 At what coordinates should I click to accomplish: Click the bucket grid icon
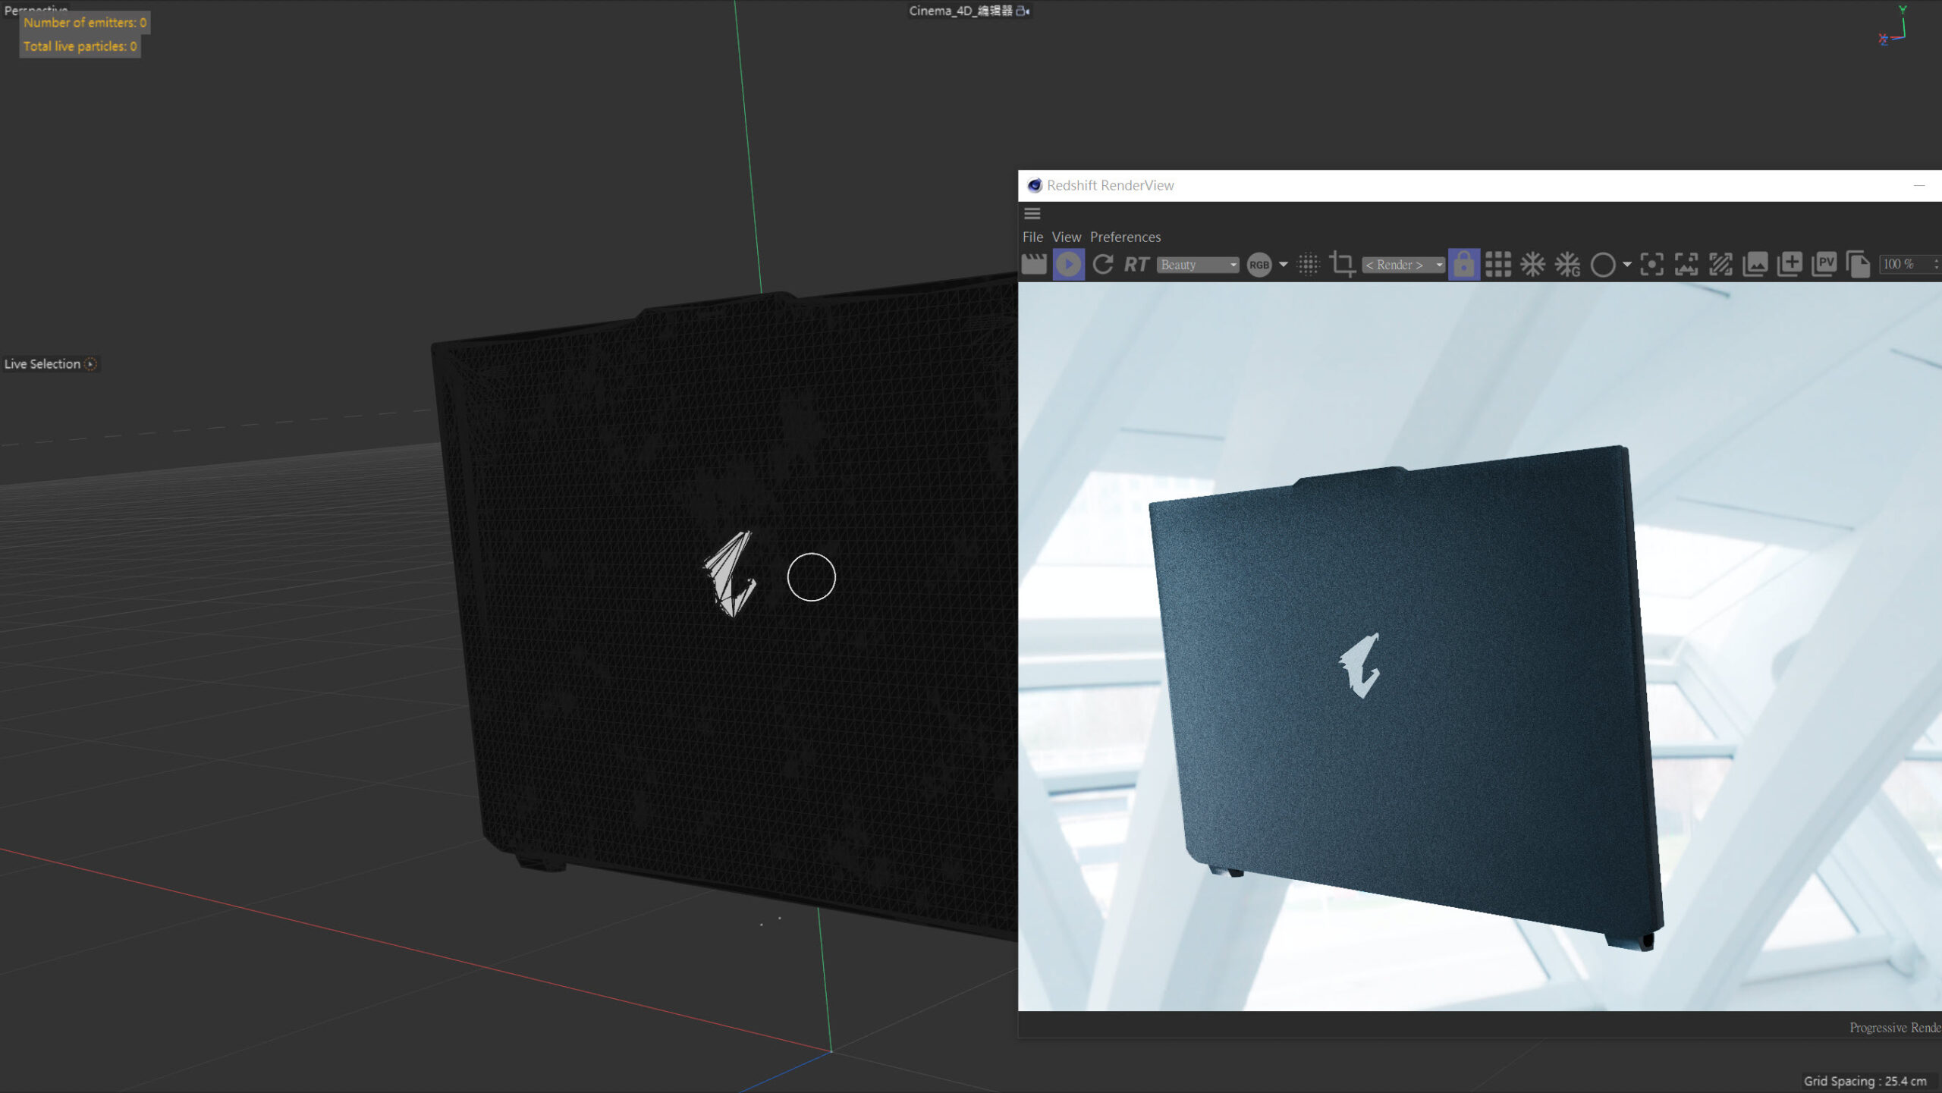pos(1498,264)
